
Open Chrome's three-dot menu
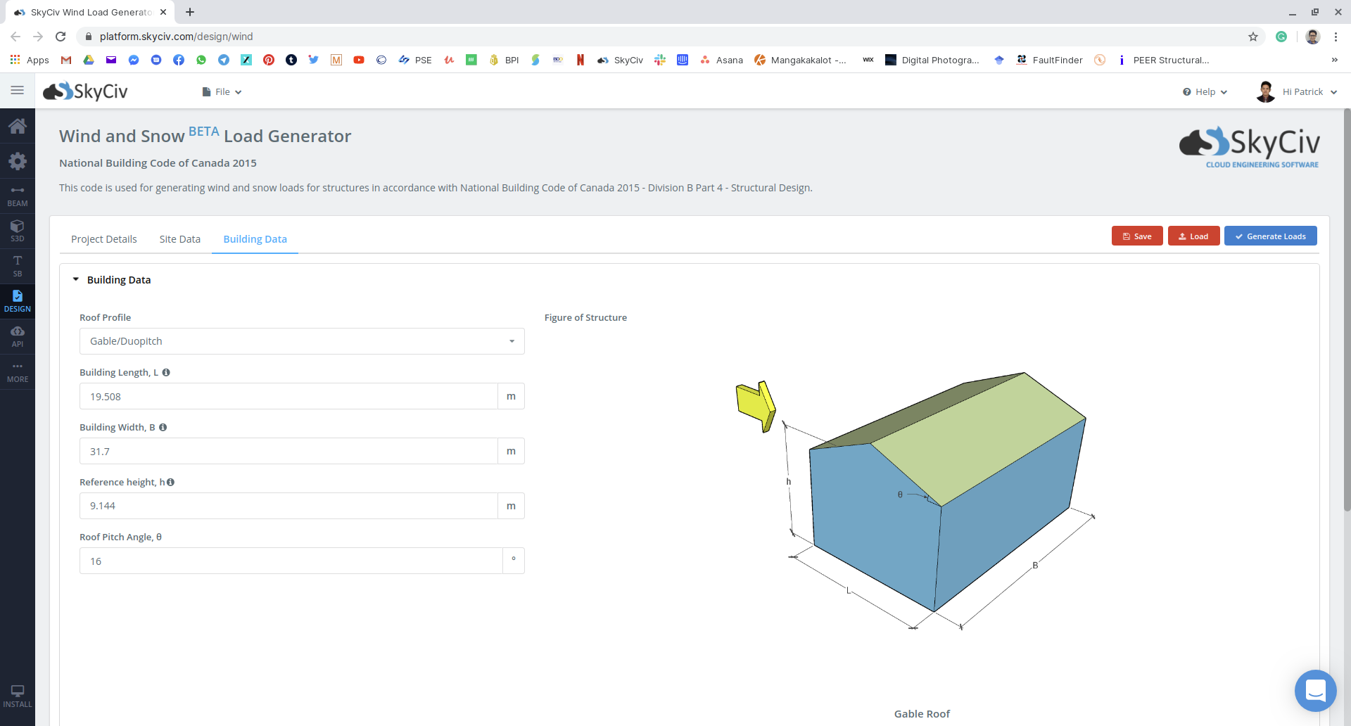point(1336,37)
